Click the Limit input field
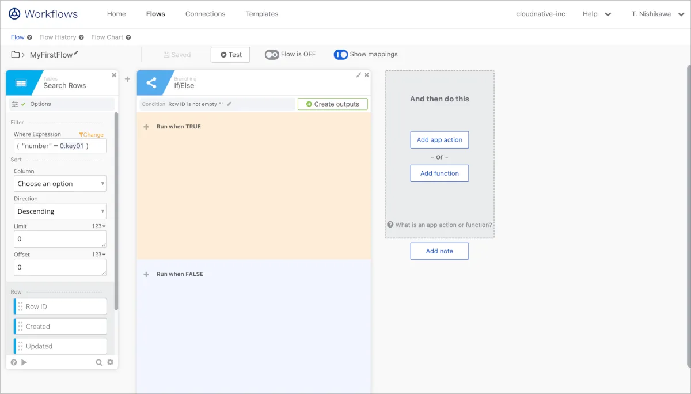 [60, 239]
